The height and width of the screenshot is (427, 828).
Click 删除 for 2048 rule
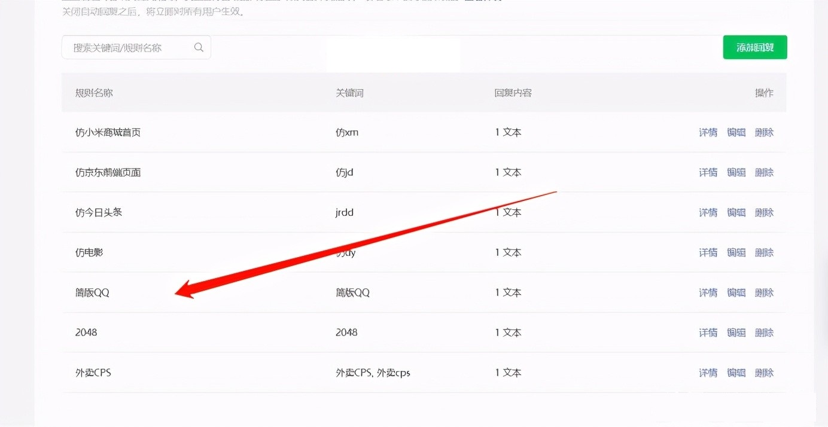[764, 333]
